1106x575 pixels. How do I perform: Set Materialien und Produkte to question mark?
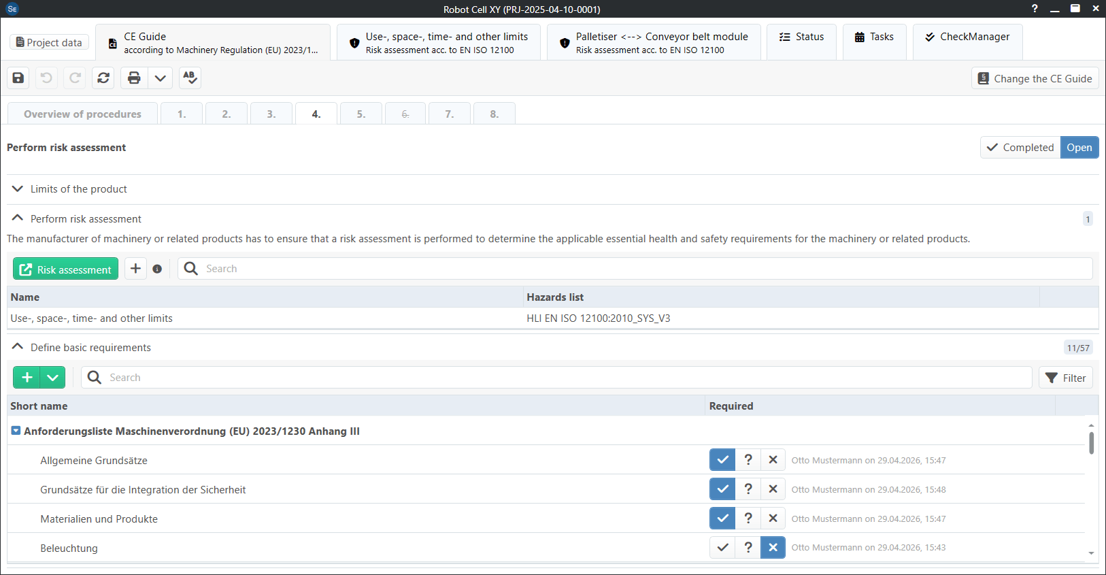click(x=748, y=519)
